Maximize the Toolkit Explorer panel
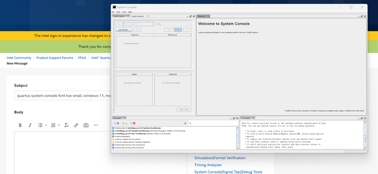This screenshot has width=378, height=174. click(x=193, y=17)
